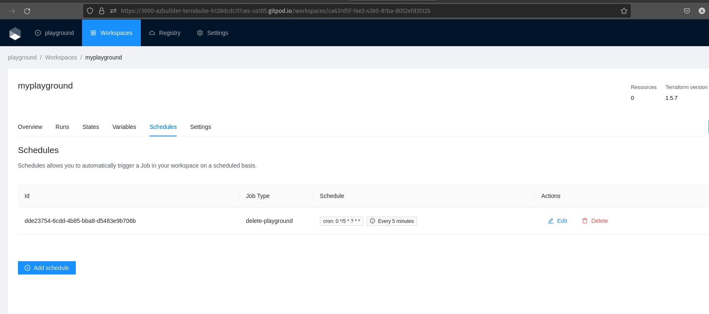Select the Workspaces nav item

(111, 33)
